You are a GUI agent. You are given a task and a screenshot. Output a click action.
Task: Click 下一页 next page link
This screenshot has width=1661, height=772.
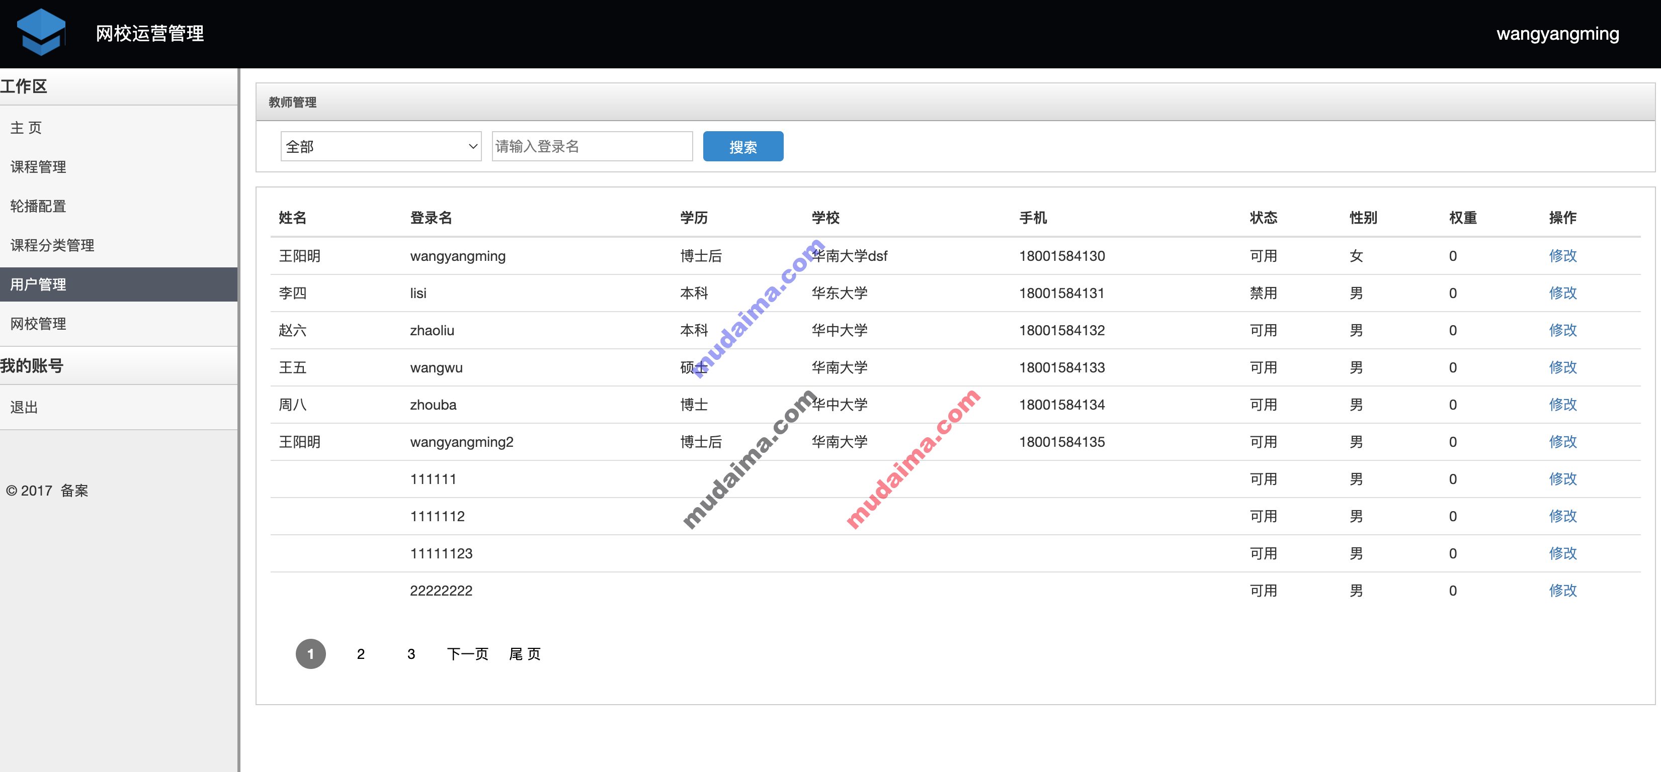point(467,654)
